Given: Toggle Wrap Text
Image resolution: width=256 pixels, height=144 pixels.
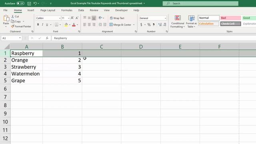Looking at the screenshot, I should click(117, 18).
